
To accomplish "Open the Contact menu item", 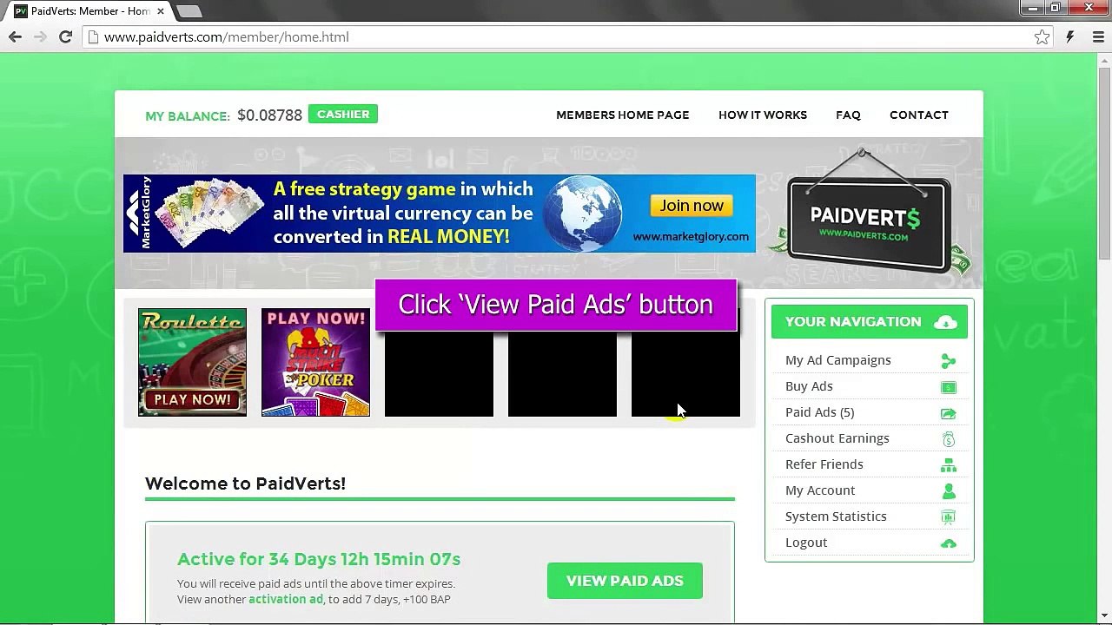I will (919, 115).
